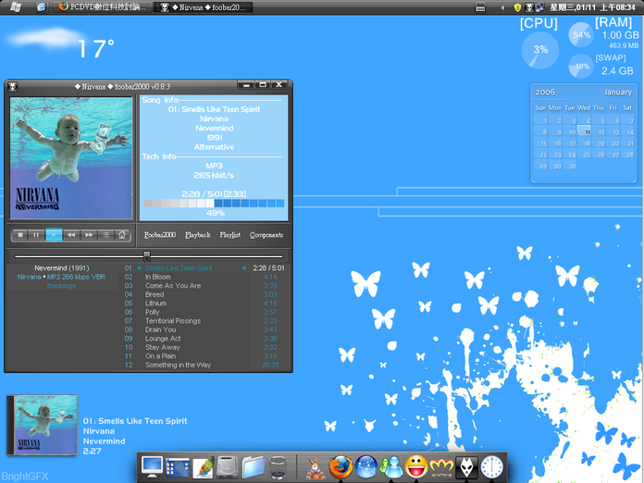Open the desktop window dock icon
Viewport: 644px width, 483px height.
[178, 467]
